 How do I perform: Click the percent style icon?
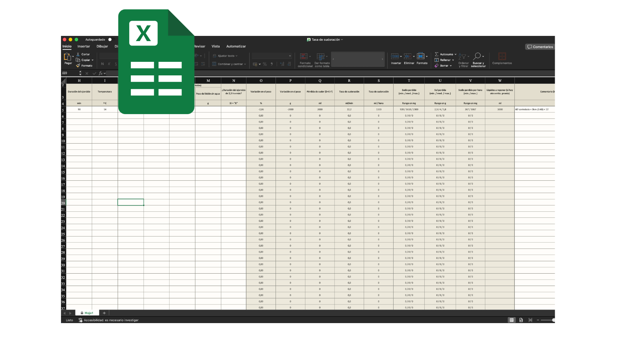[265, 64]
